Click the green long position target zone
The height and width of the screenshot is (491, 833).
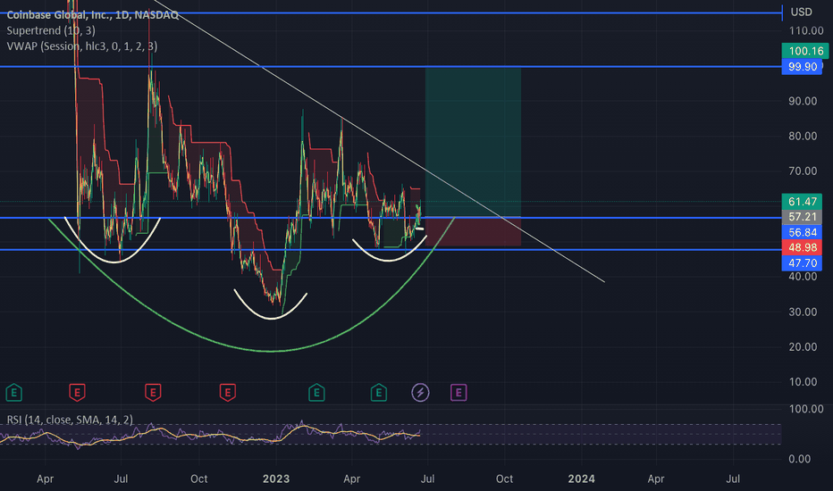[x=473, y=142]
